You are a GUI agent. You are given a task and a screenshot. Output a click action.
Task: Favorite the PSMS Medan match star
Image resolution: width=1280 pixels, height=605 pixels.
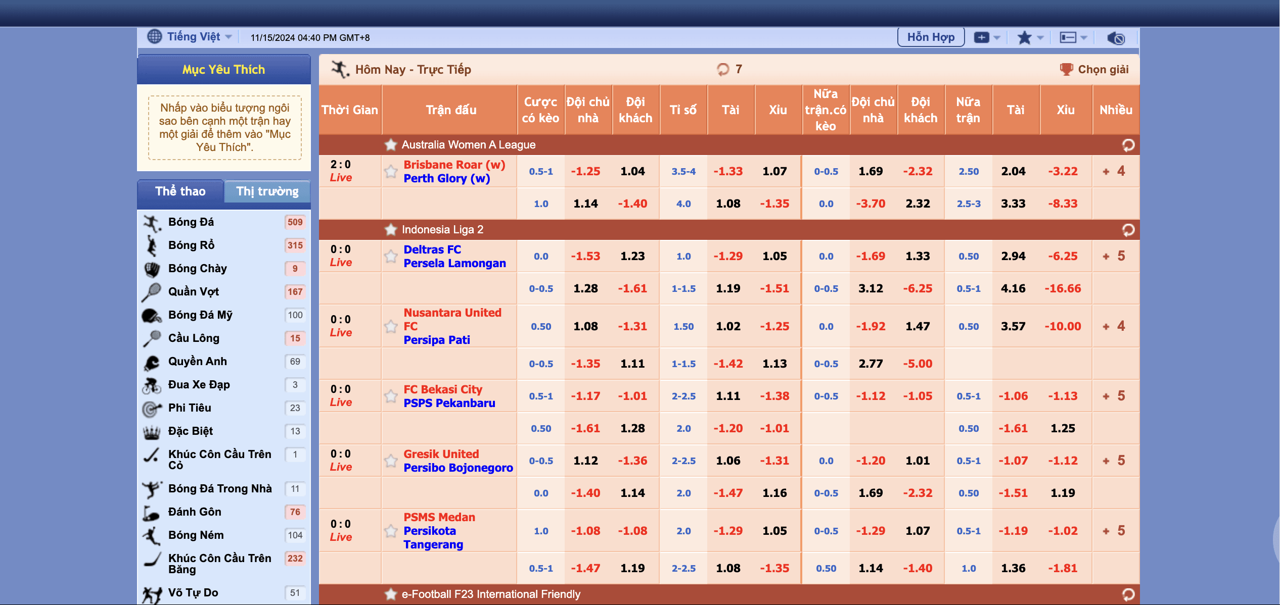[x=390, y=531]
